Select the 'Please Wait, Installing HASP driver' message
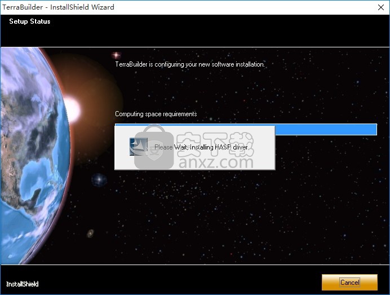The height and width of the screenshot is (295, 390). coord(201,147)
